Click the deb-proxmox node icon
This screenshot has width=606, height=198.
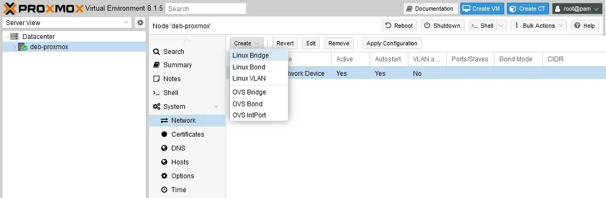[x=23, y=47]
